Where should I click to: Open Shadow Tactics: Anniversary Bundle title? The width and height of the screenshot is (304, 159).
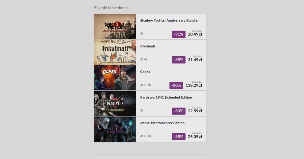pyautogui.click(x=169, y=20)
